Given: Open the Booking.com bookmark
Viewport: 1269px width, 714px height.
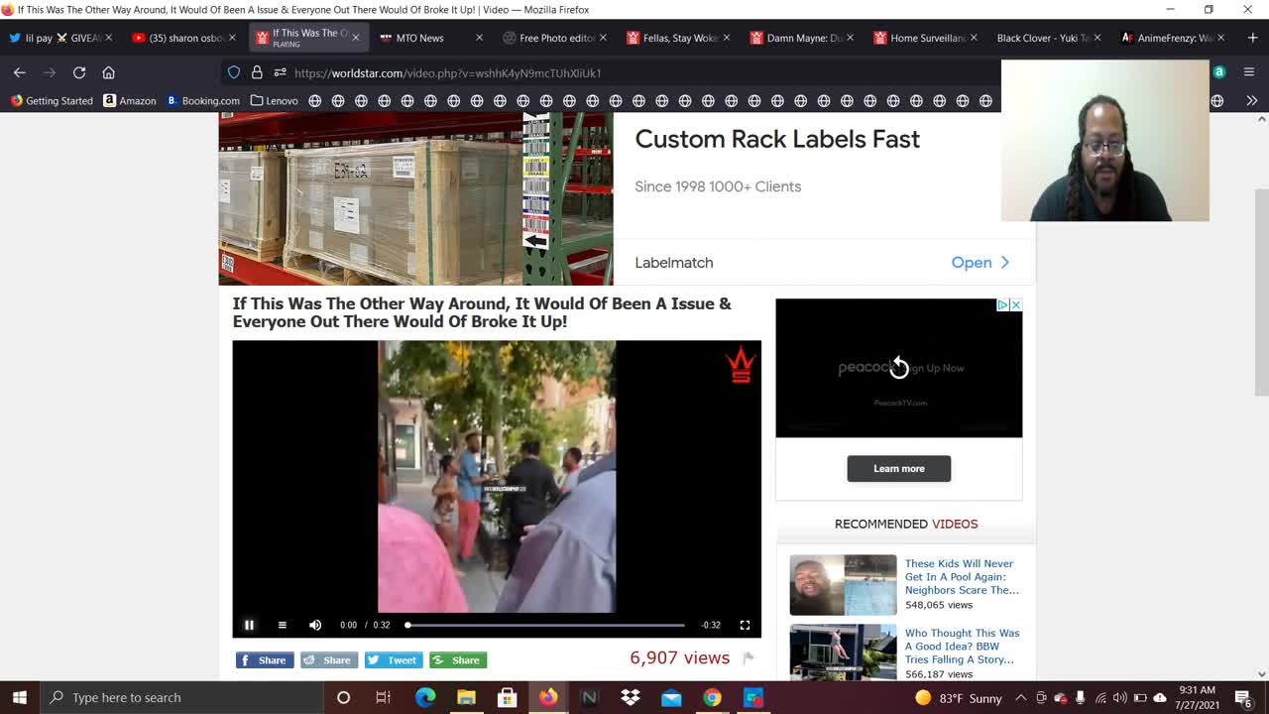Looking at the screenshot, I should pos(203,100).
